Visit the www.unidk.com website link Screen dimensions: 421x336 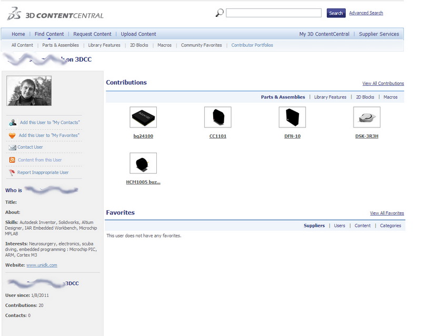[42, 265]
